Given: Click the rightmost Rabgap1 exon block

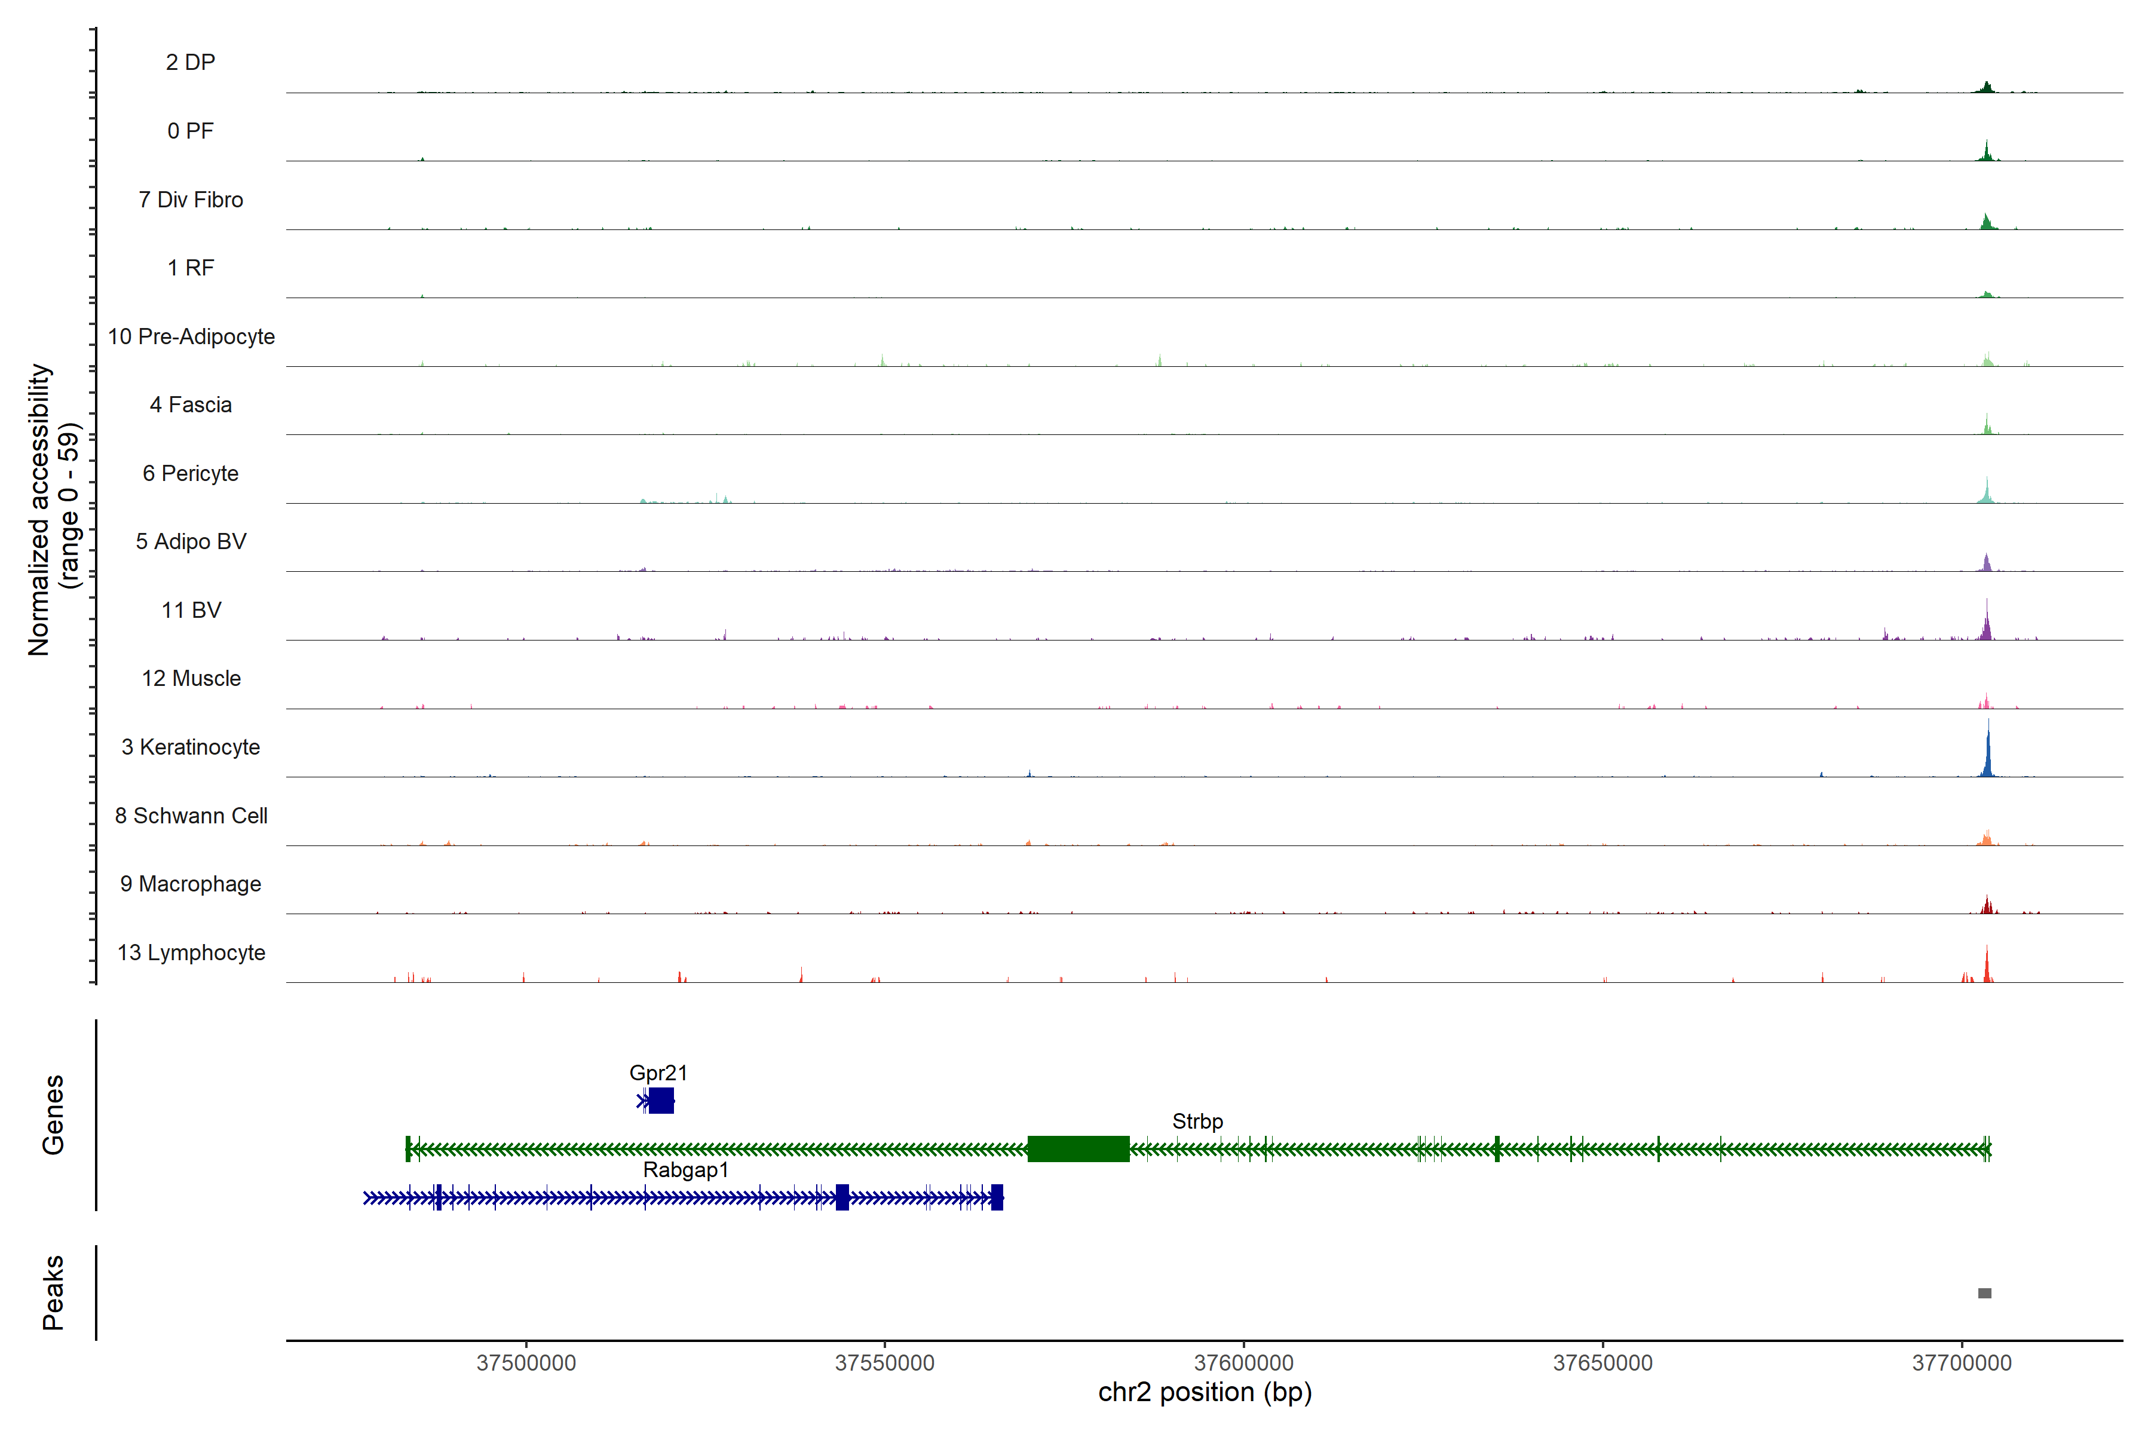Looking at the screenshot, I should point(997,1197).
